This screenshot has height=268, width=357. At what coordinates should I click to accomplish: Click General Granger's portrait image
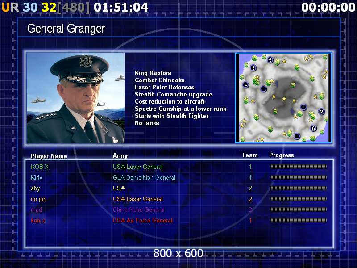click(75, 98)
